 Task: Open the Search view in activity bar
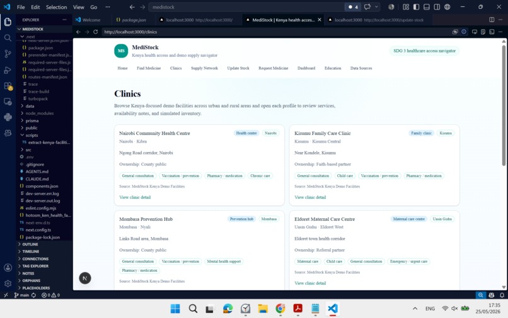click(8, 38)
